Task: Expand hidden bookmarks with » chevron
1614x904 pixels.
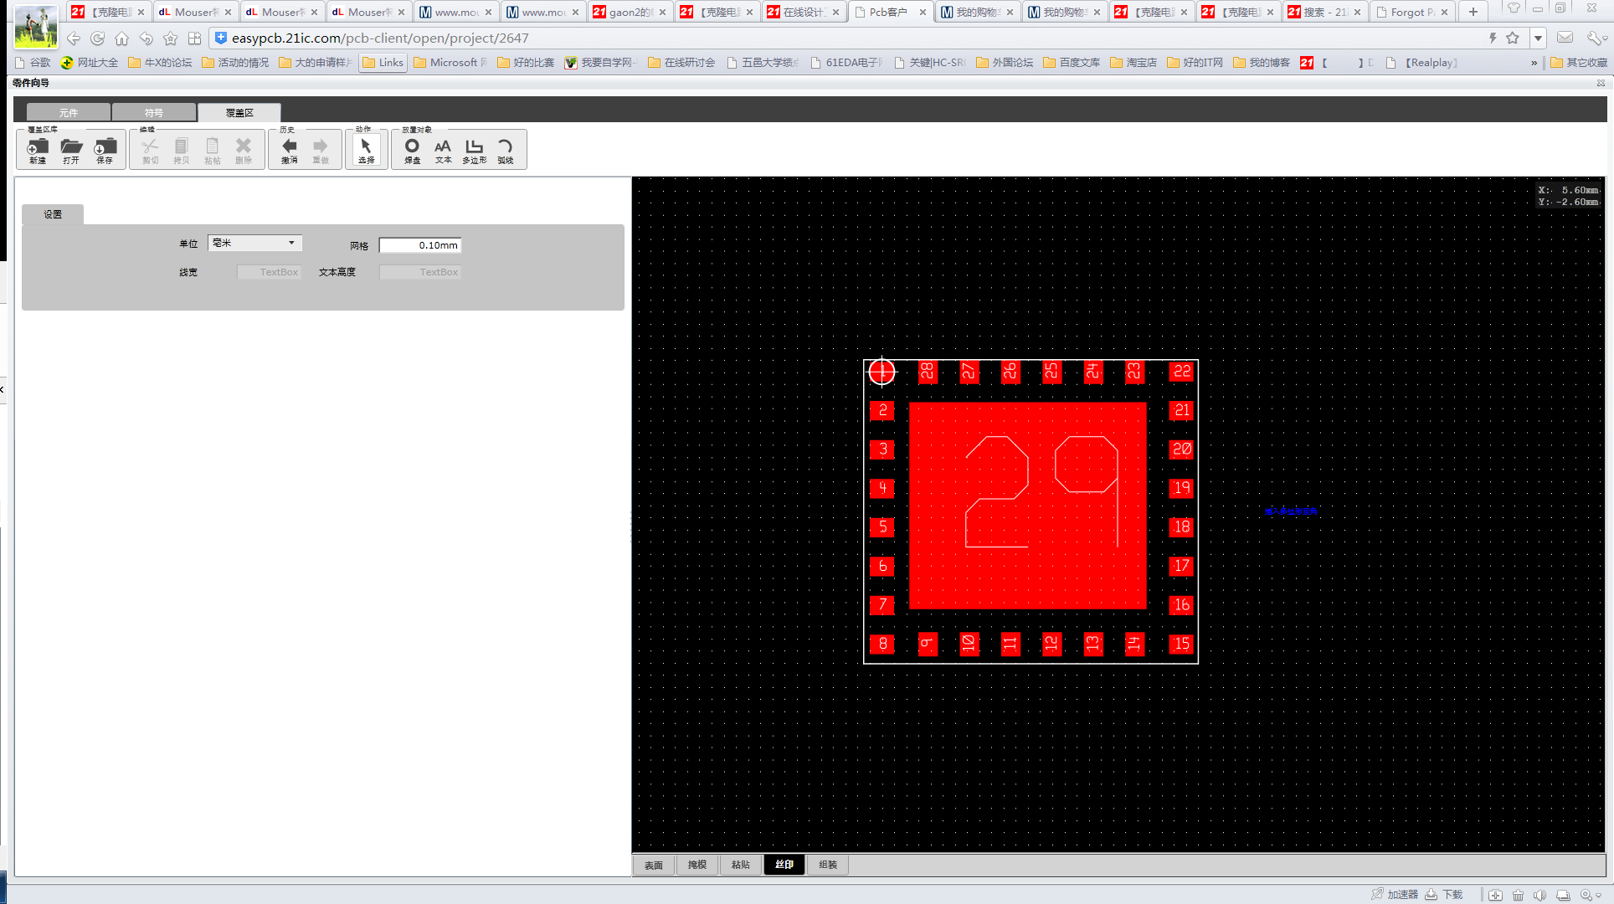Action: coord(1534,63)
